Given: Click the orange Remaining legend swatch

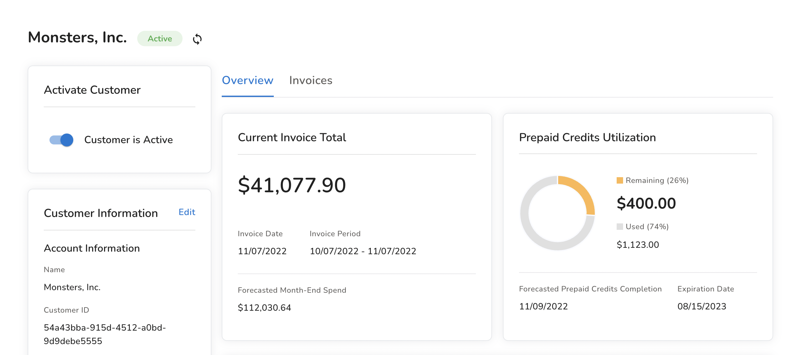Looking at the screenshot, I should click(620, 180).
